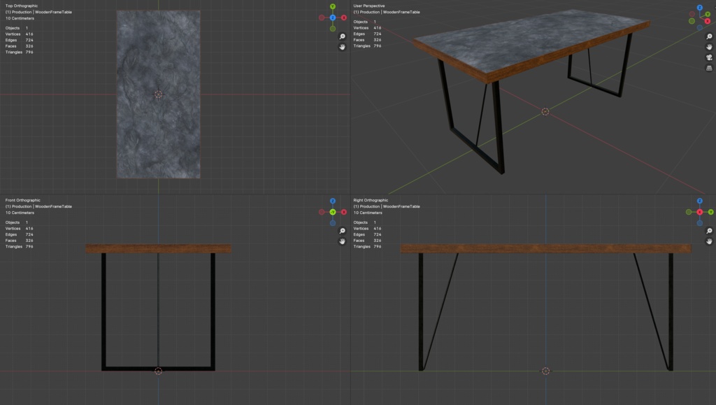The width and height of the screenshot is (716, 405).
Task: Click the zoom icon in Right Orthographic viewport
Action: 709,231
